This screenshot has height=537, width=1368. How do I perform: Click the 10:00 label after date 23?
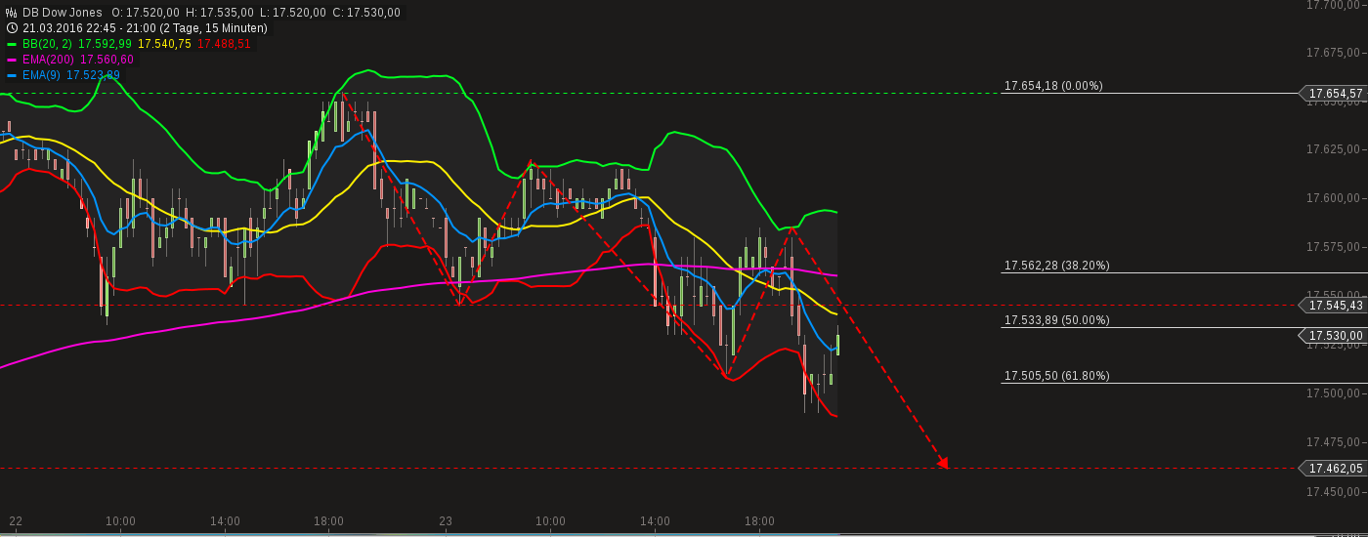pyautogui.click(x=550, y=521)
